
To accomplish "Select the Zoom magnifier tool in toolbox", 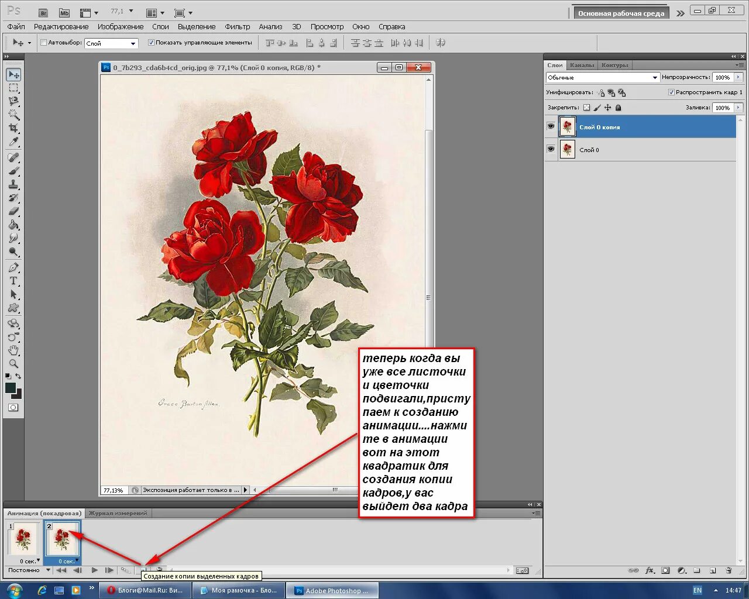I will pos(13,363).
